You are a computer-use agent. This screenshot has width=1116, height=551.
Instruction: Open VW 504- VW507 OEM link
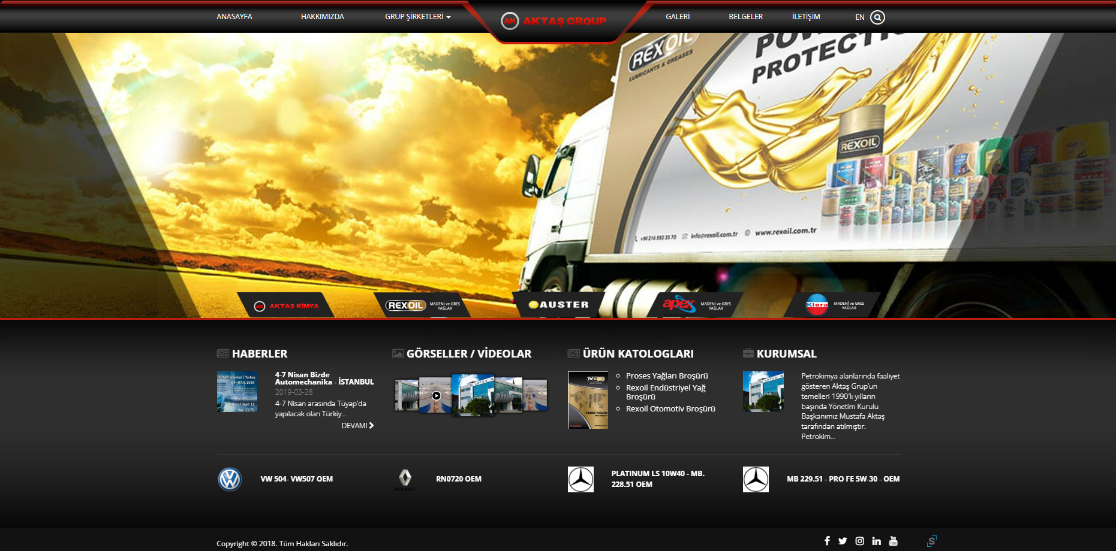tap(297, 479)
